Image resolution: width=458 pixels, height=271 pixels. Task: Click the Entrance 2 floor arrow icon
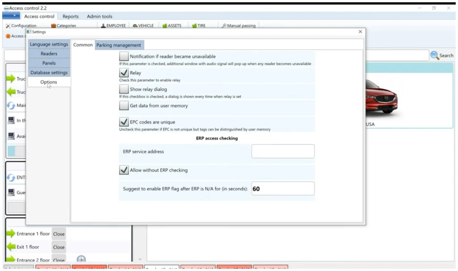click(11, 259)
